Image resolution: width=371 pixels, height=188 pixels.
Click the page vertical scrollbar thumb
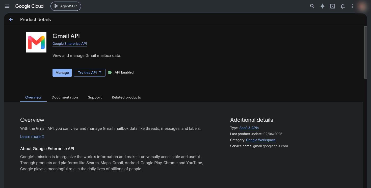coord(365,52)
